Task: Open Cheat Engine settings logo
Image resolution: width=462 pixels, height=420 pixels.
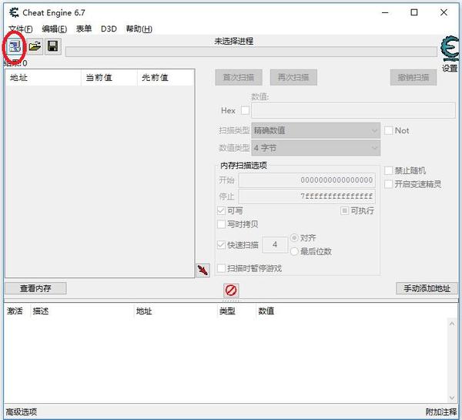Action: (x=450, y=49)
